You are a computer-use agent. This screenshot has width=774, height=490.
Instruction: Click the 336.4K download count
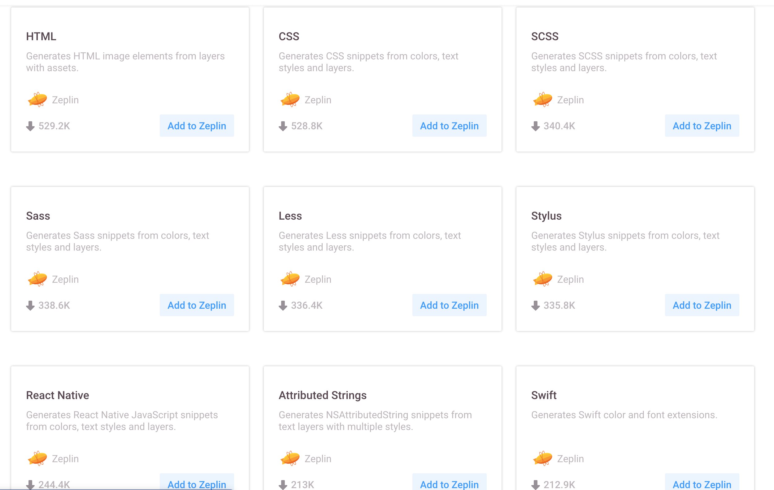coord(307,305)
